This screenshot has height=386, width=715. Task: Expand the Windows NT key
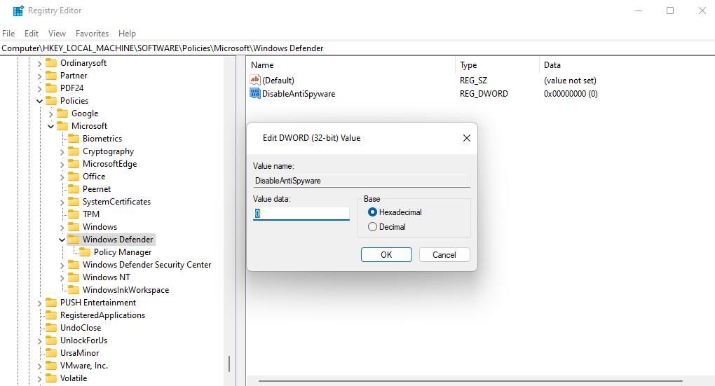tap(62, 278)
